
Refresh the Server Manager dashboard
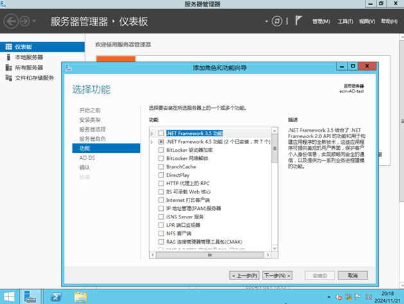click(277, 21)
